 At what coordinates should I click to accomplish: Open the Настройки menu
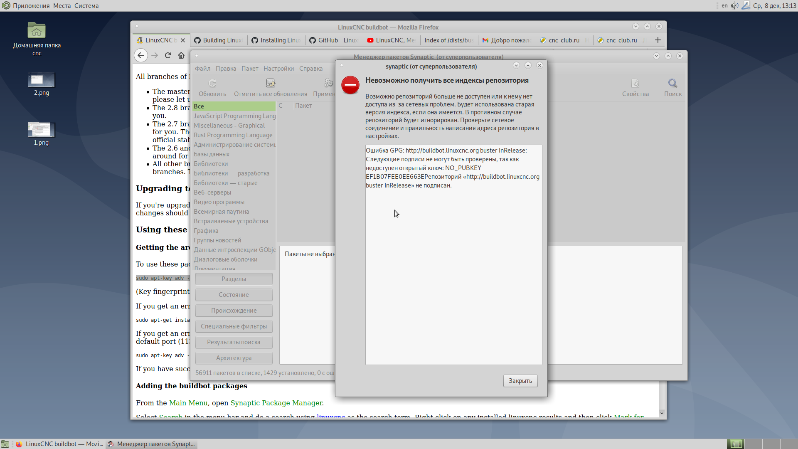tap(278, 69)
